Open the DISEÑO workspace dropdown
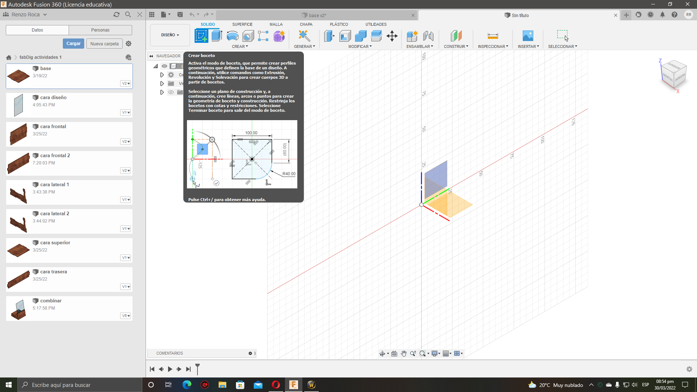The image size is (697, 392). coord(170,35)
